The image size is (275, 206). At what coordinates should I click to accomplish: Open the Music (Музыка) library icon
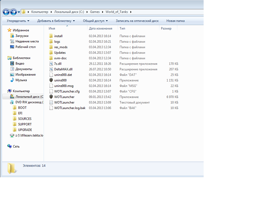pyautogui.click(x=12, y=80)
